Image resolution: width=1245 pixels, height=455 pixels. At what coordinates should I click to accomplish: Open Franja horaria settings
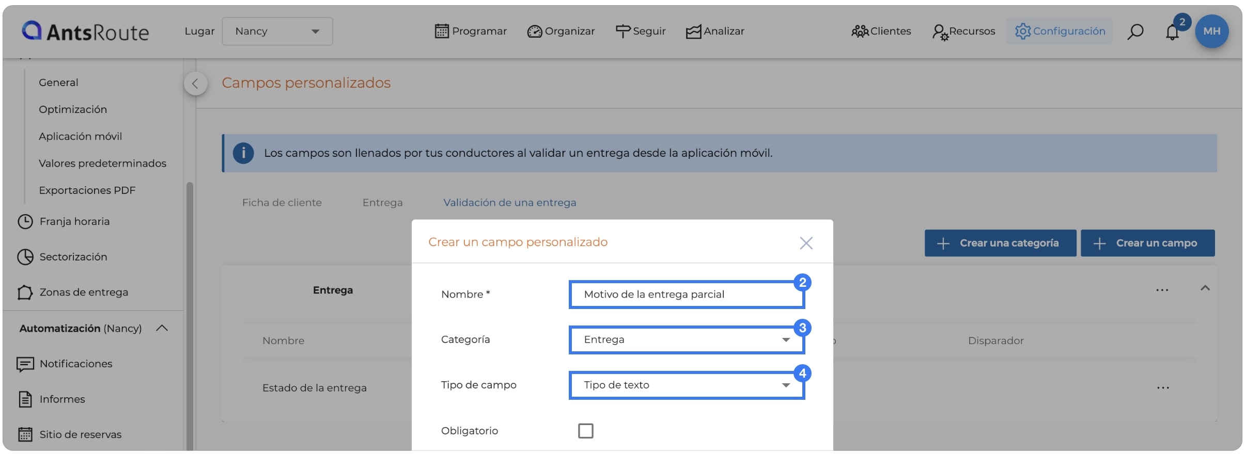click(64, 221)
